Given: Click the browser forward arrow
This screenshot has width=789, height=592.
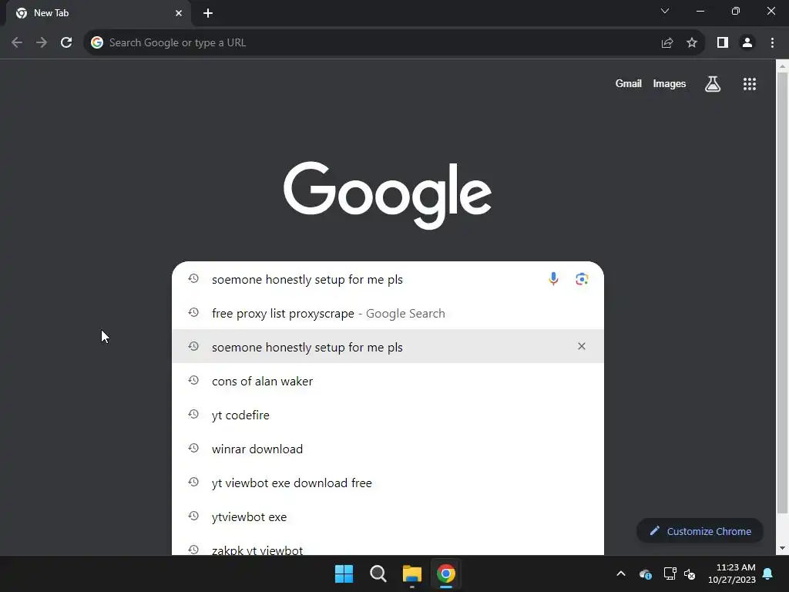Looking at the screenshot, I should tap(42, 43).
